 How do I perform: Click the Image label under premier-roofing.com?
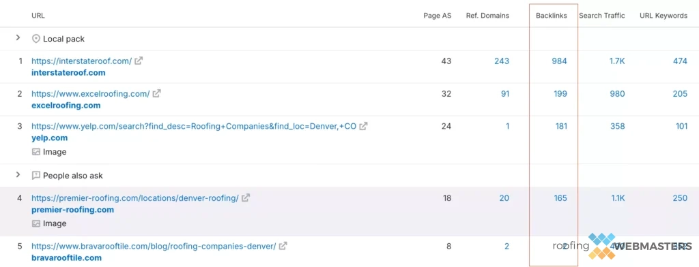[55, 224]
